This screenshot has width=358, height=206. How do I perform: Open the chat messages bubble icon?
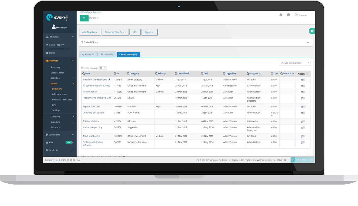(288, 15)
